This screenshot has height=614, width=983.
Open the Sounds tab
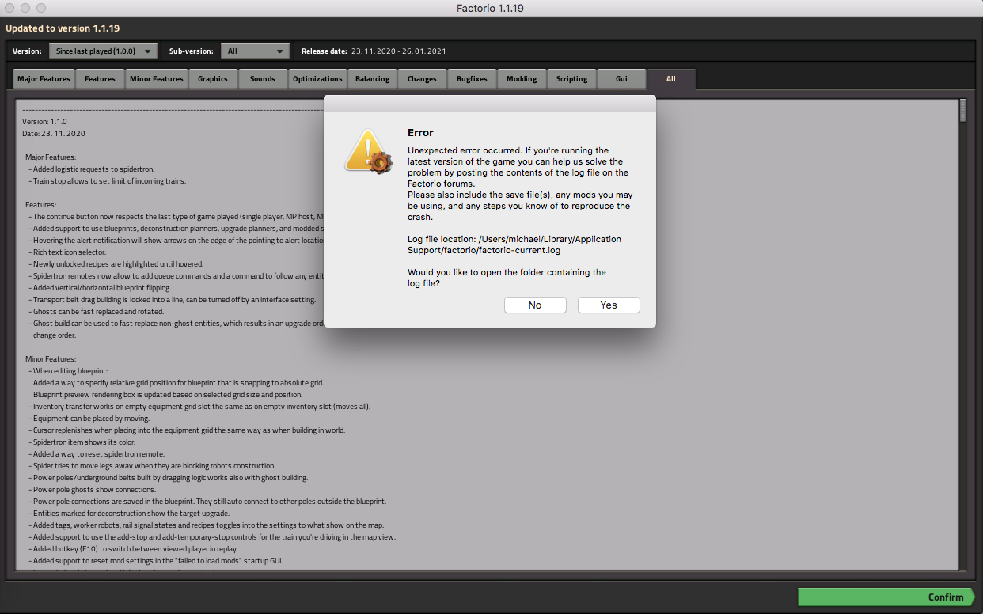pyautogui.click(x=263, y=79)
